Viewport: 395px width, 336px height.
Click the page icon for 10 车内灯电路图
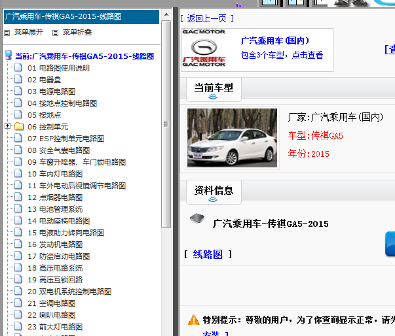pyautogui.click(x=18, y=173)
